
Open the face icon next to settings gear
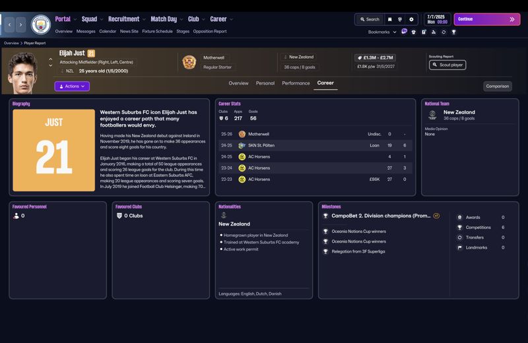[400, 20]
